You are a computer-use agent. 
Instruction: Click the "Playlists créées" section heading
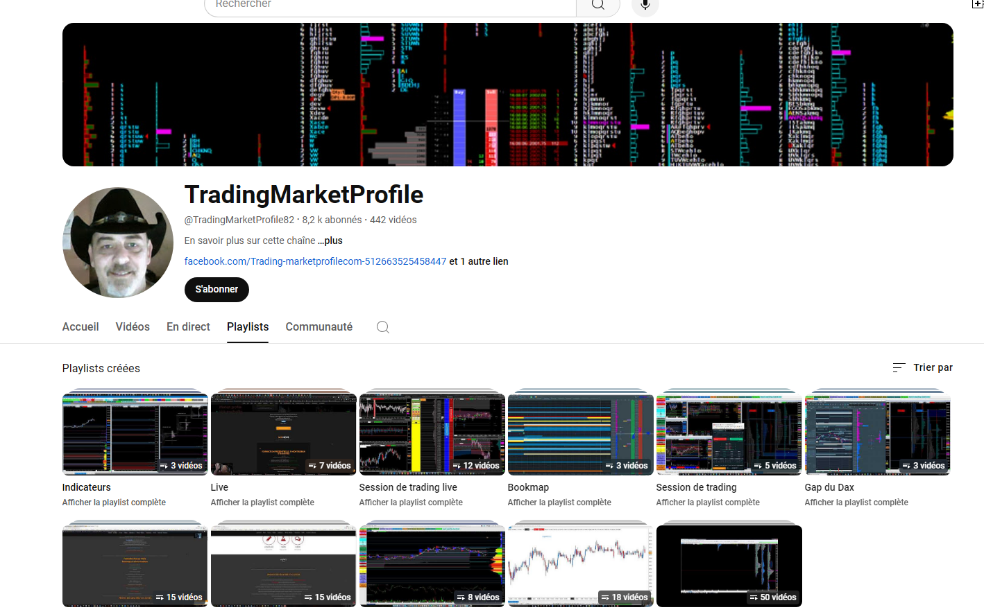point(101,368)
